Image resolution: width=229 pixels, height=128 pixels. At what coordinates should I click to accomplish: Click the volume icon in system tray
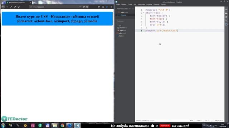coord(216,126)
